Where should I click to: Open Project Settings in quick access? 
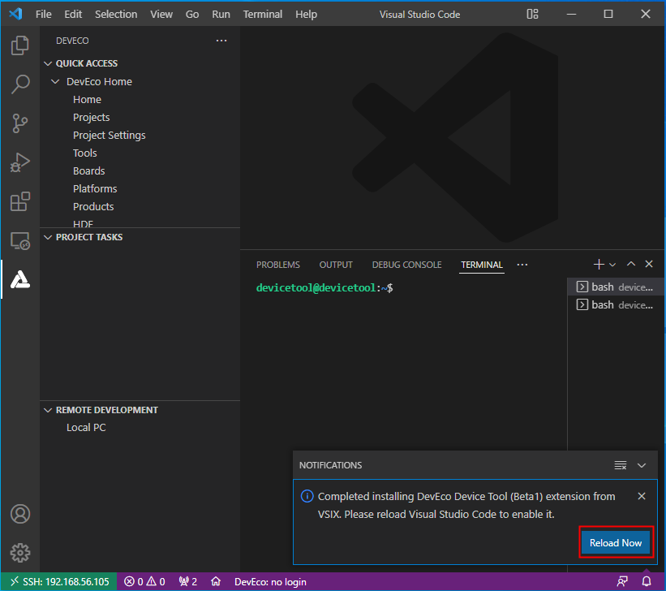tap(110, 135)
